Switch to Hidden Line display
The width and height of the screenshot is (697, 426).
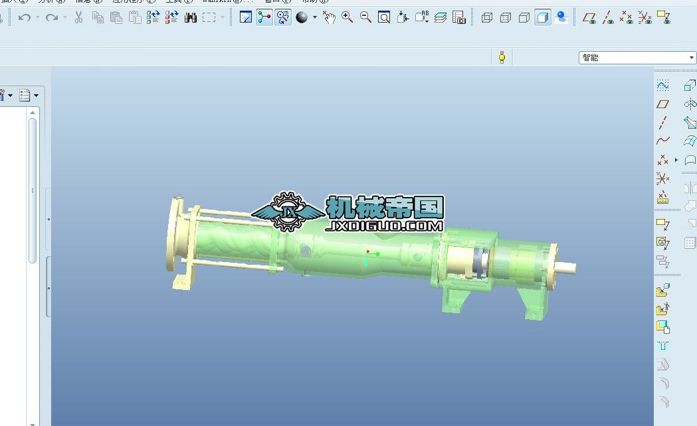pos(506,17)
